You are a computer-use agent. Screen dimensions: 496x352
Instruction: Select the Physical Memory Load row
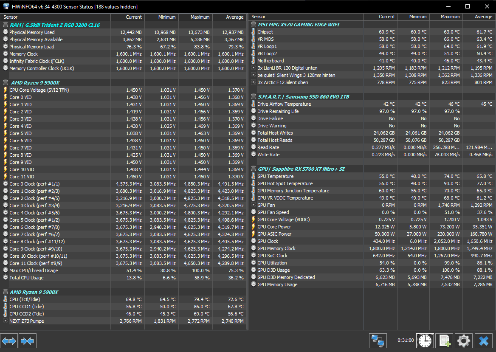coord(124,47)
